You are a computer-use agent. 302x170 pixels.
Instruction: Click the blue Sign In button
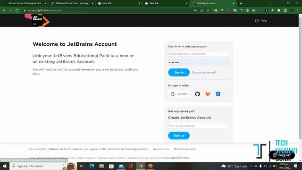[179, 72]
